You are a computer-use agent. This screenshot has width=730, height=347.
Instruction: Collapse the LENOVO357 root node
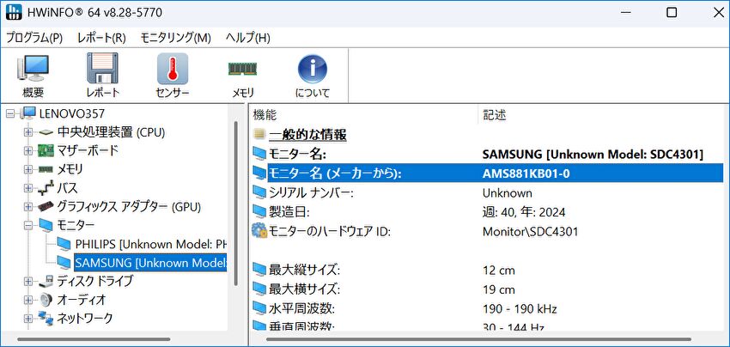tap(10, 113)
